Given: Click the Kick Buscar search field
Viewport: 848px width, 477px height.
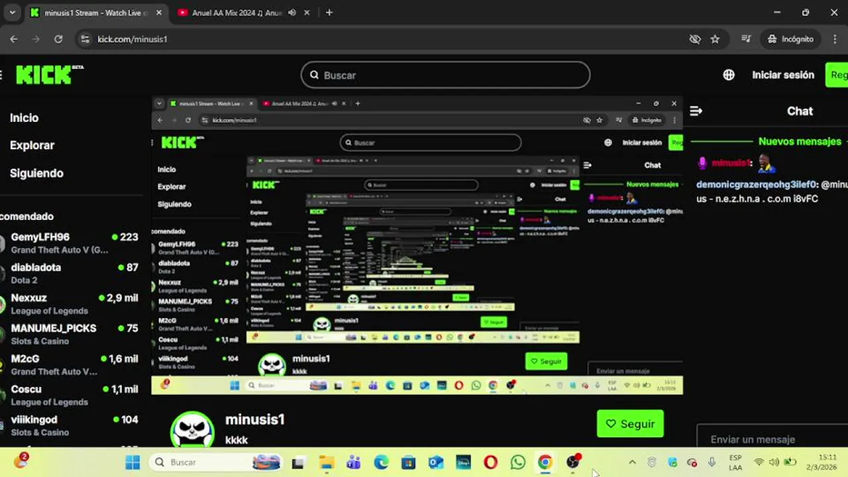Looking at the screenshot, I should [x=445, y=75].
